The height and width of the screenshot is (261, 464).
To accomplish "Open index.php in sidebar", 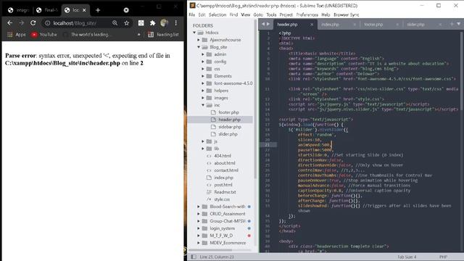I will point(223,178).
